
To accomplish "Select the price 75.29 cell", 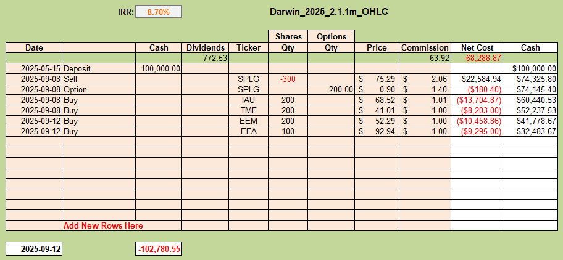I will point(377,79).
